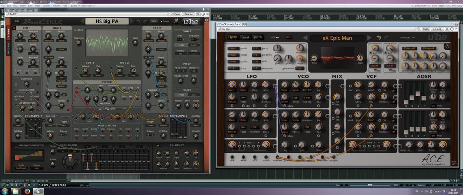Open BeatZille SYNTH side tab
This screenshot has height=195, width=463.
click(9, 34)
